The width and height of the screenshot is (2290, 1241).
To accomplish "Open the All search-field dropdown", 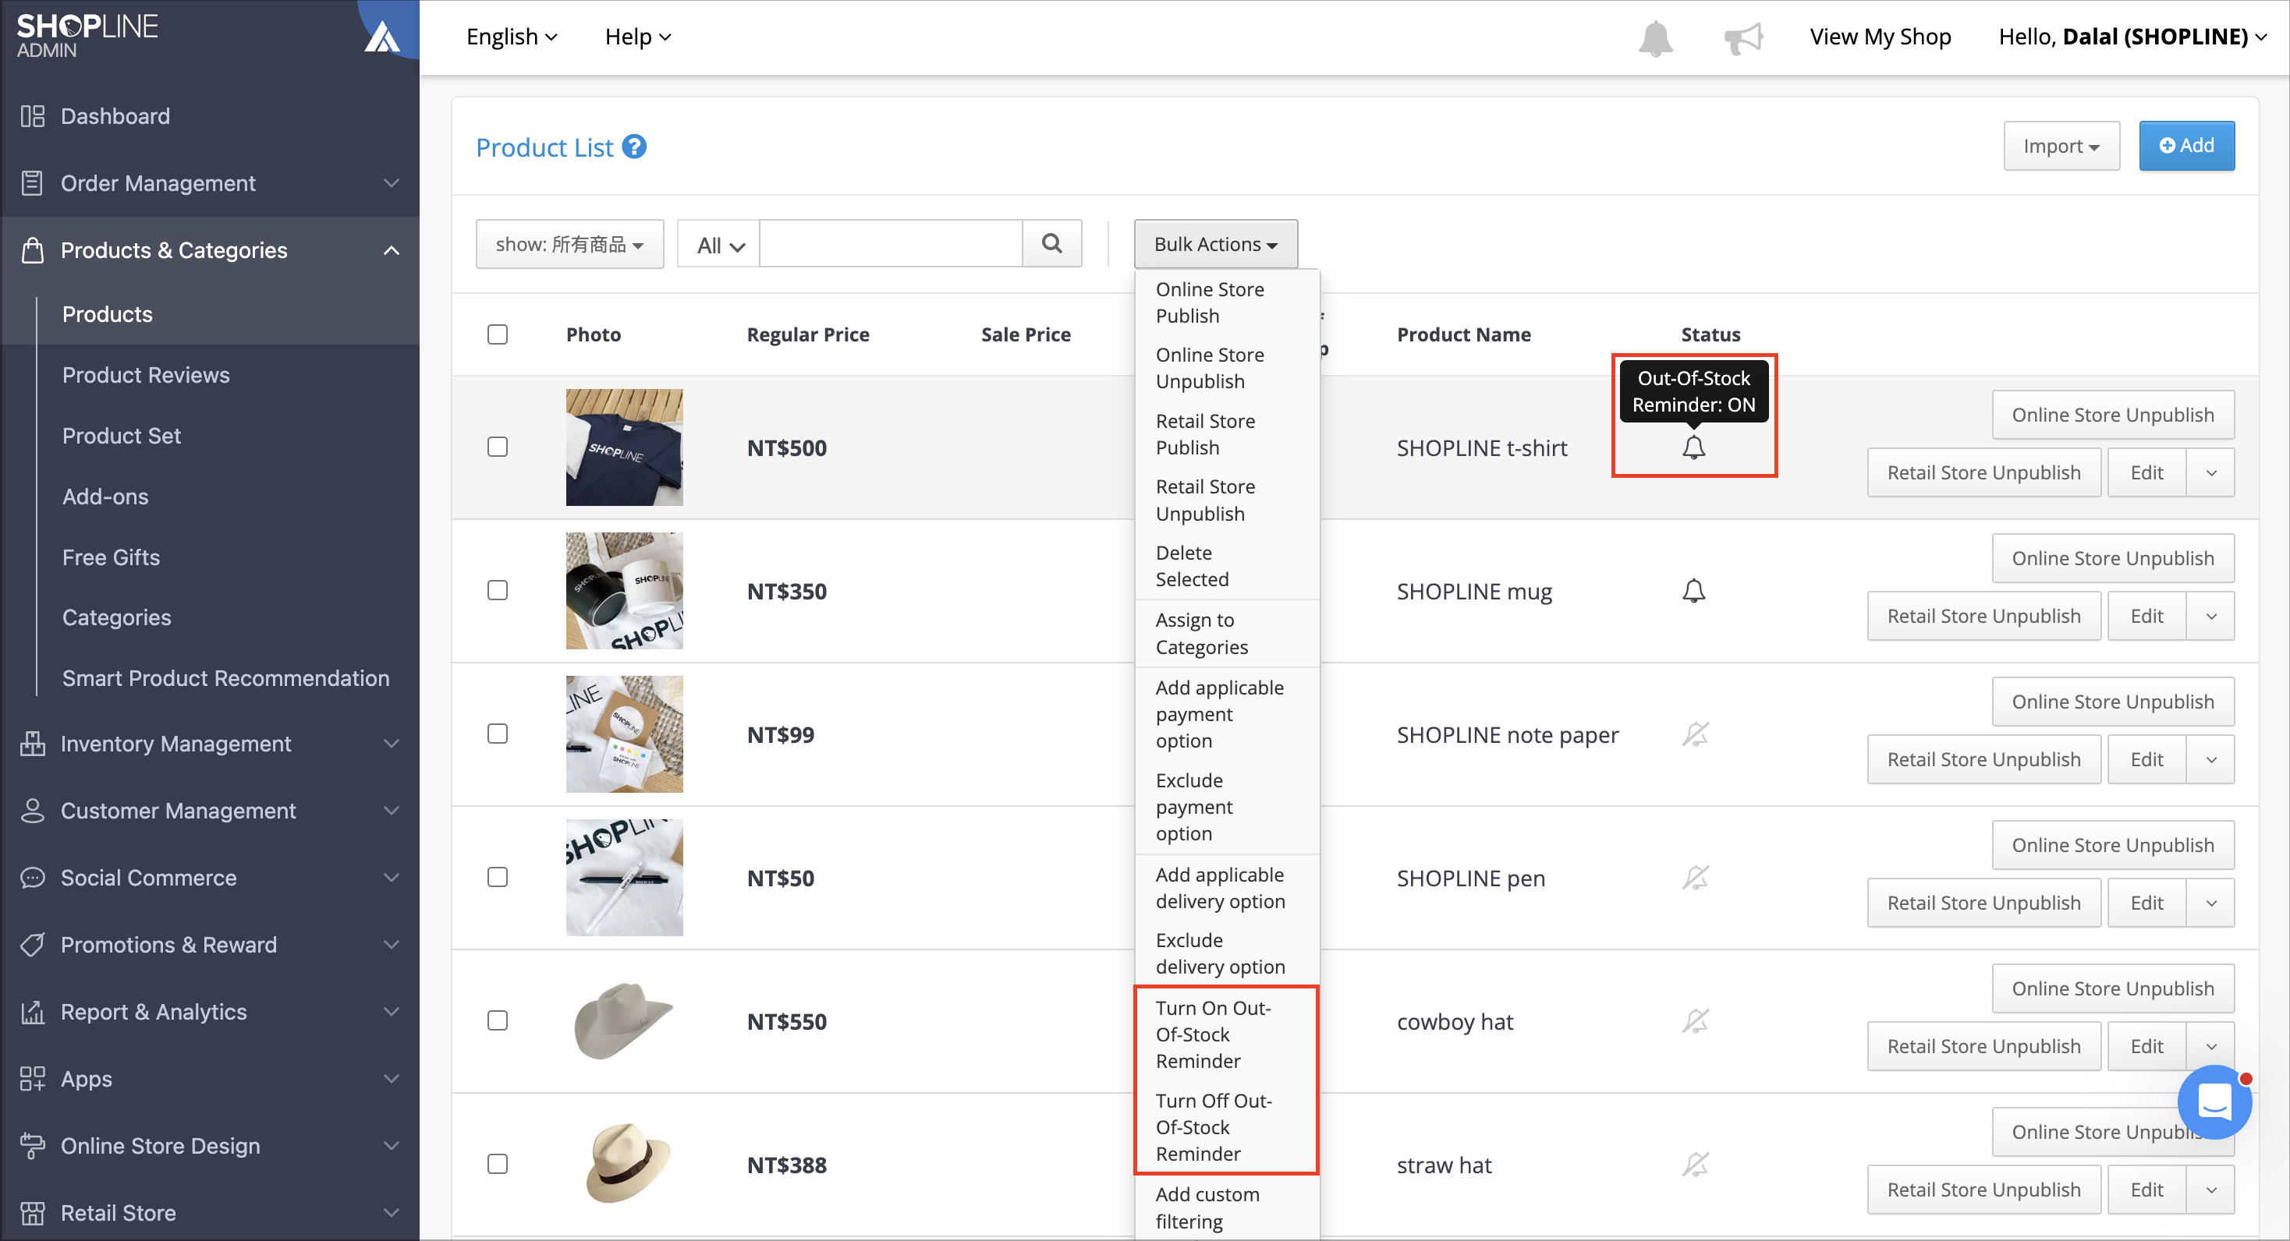I will point(719,244).
